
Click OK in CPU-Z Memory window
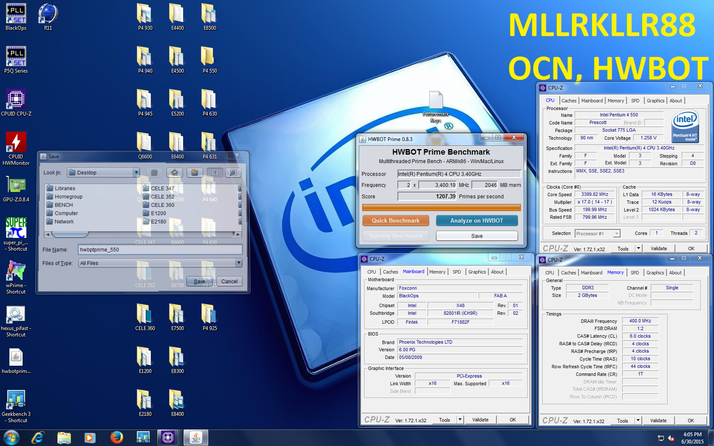pyautogui.click(x=691, y=421)
